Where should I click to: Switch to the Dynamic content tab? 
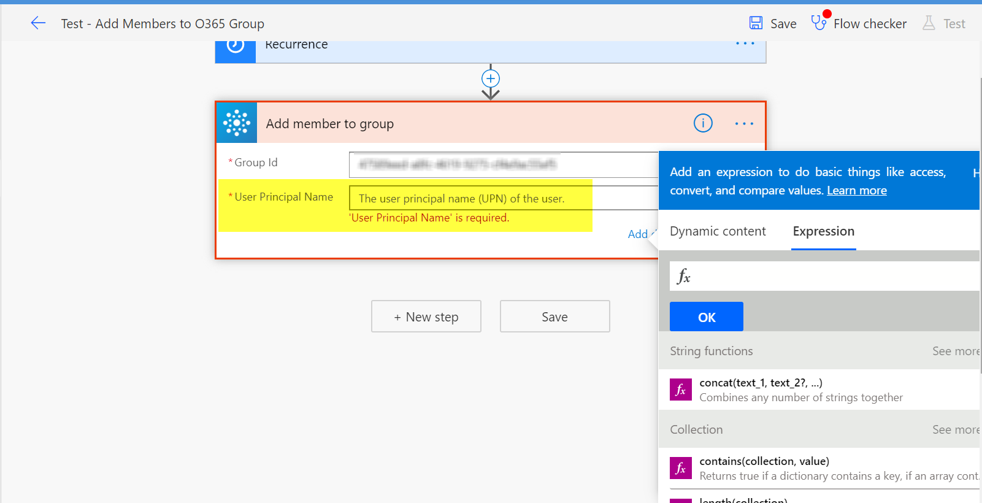click(718, 231)
